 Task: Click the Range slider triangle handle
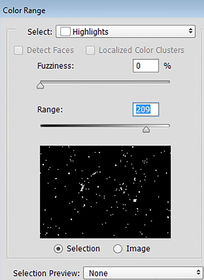pyautogui.click(x=146, y=129)
